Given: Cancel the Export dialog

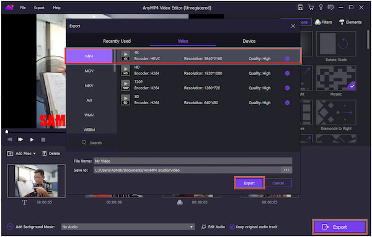Looking at the screenshot, I should coord(278,183).
